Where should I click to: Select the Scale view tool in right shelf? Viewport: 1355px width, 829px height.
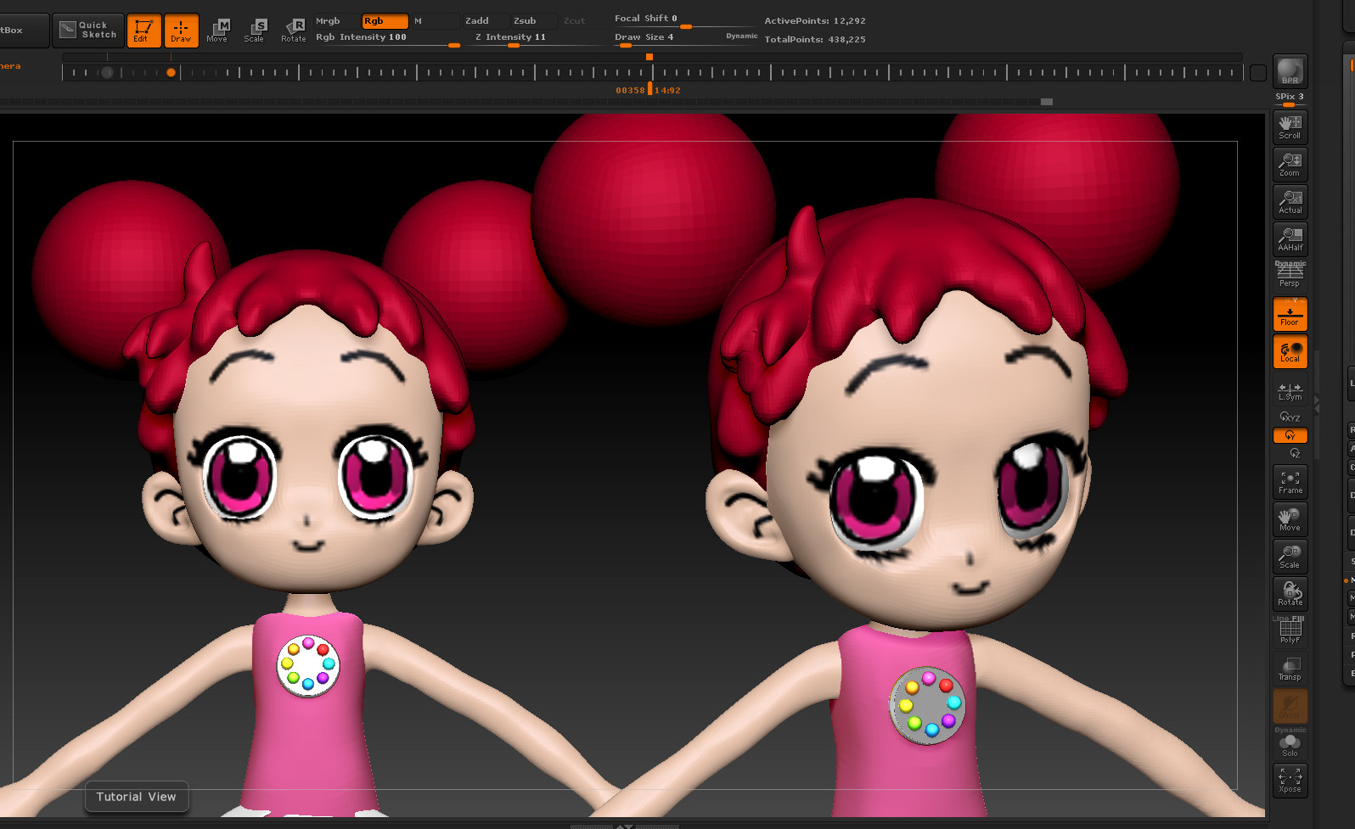pyautogui.click(x=1290, y=557)
